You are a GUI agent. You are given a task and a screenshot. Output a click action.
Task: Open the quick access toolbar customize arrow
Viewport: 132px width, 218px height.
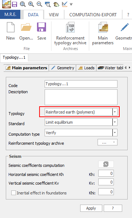71,4
